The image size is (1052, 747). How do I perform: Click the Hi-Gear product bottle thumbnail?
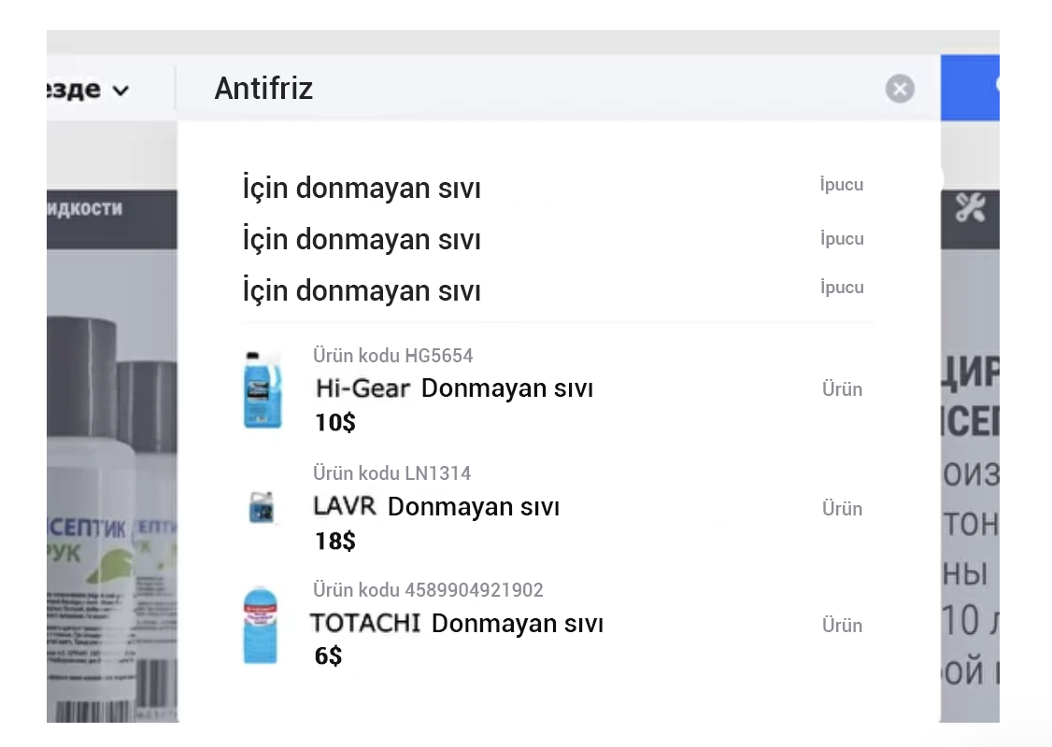263,389
